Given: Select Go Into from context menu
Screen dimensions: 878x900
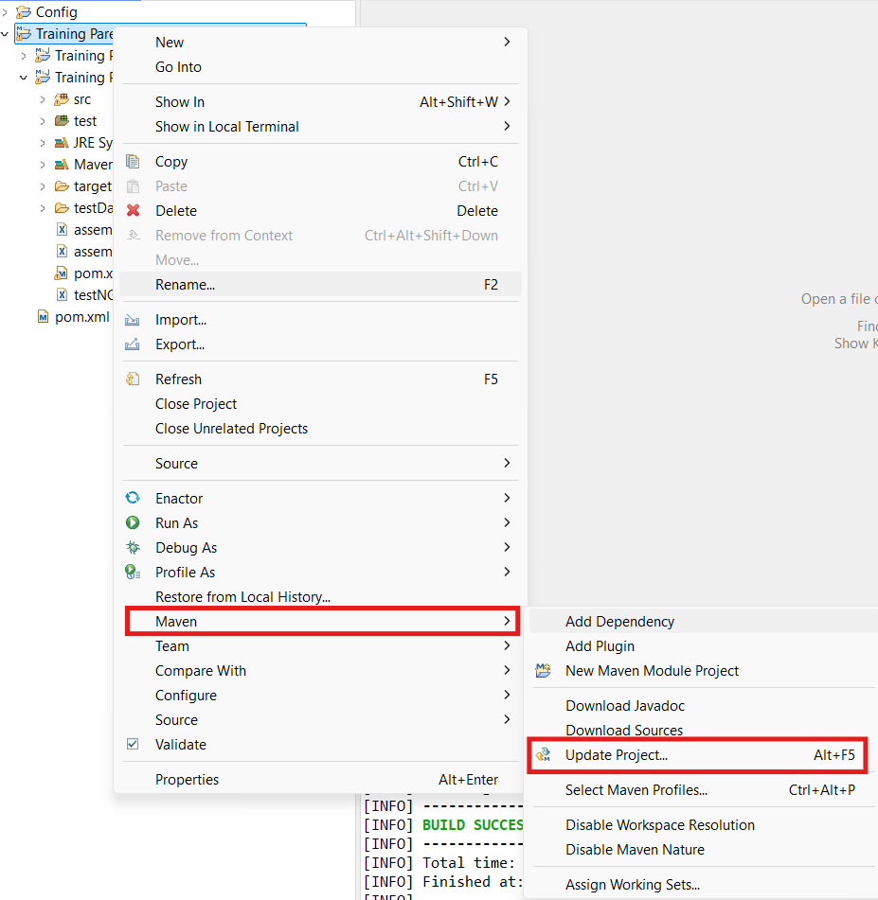Looking at the screenshot, I should pyautogui.click(x=321, y=67).
